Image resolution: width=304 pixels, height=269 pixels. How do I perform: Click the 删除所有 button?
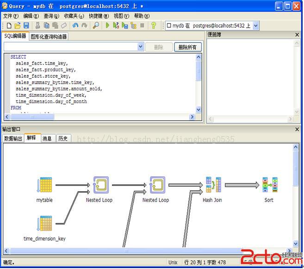[x=188, y=47]
